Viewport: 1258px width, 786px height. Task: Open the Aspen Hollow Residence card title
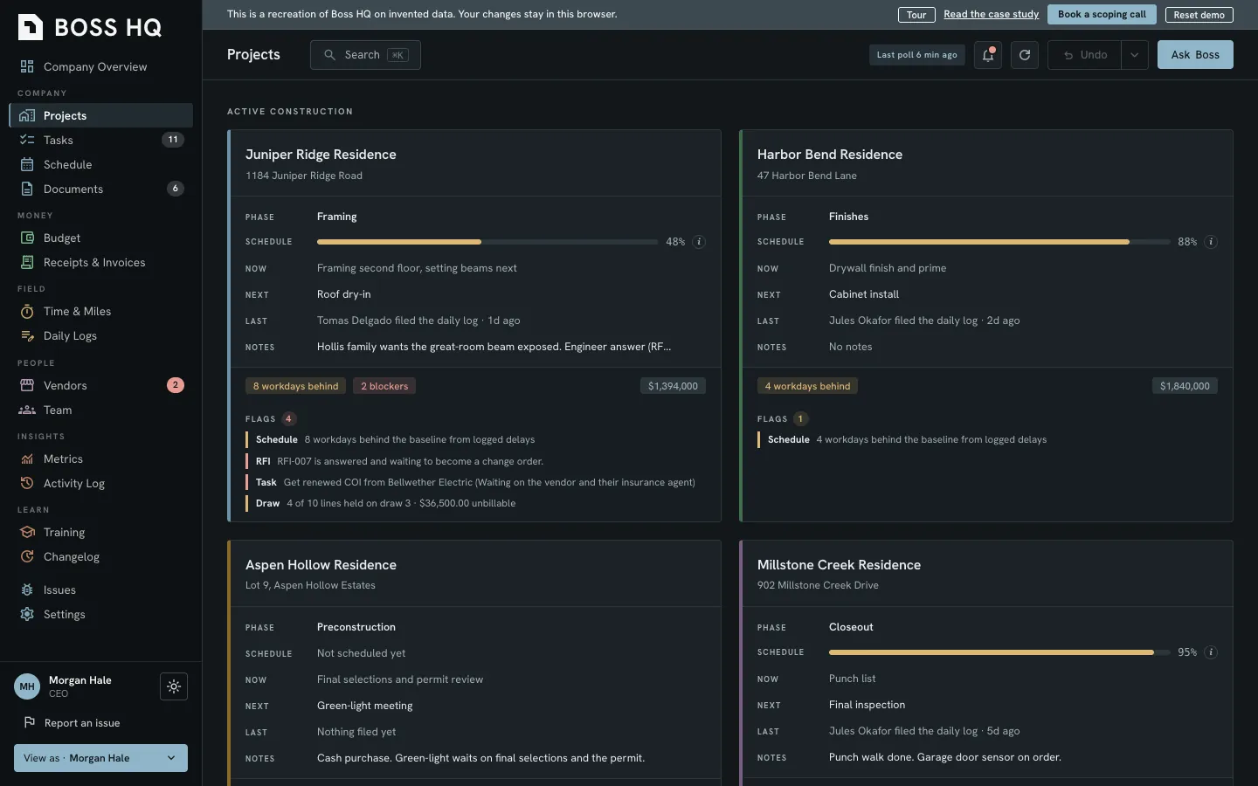[x=321, y=565]
